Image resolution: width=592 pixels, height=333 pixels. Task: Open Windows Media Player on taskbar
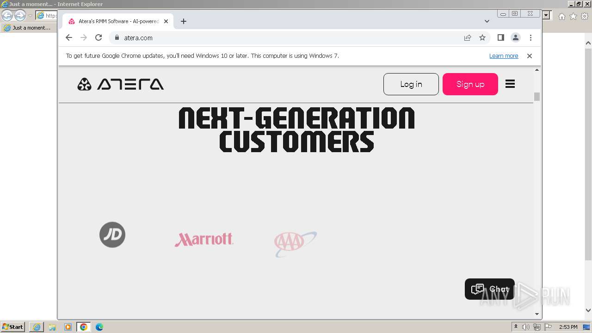click(68, 327)
